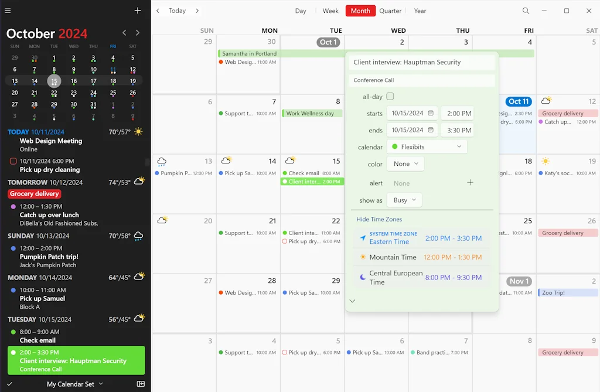Go to next month in mini calendar
The height and width of the screenshot is (392, 600).
pyautogui.click(x=138, y=33)
